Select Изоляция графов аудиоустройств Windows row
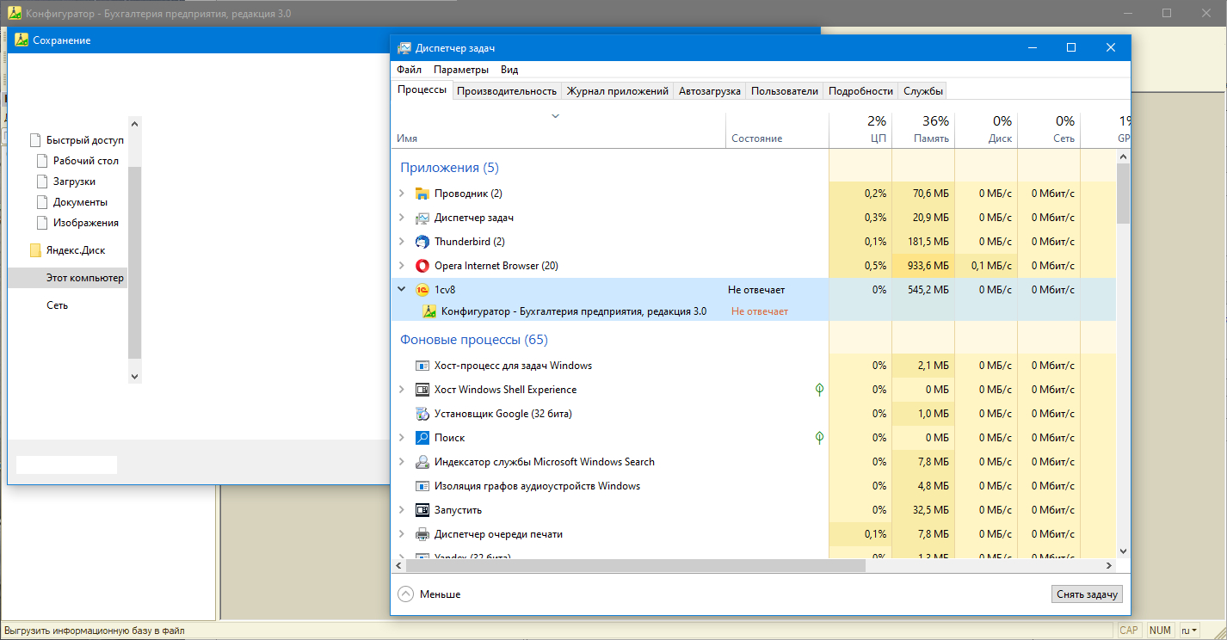 [754, 486]
